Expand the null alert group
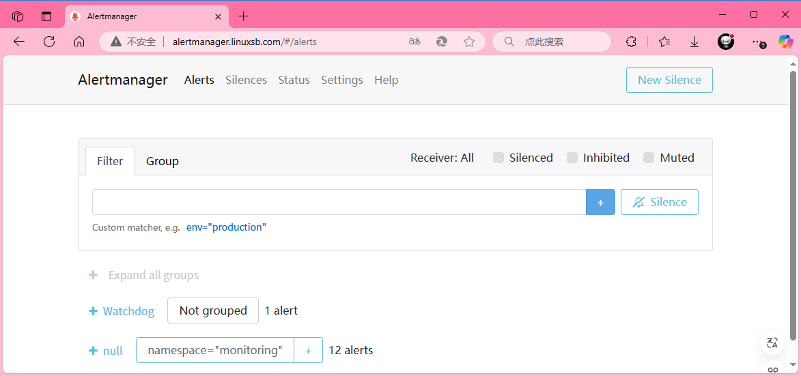This screenshot has height=376, width=801. [106, 351]
